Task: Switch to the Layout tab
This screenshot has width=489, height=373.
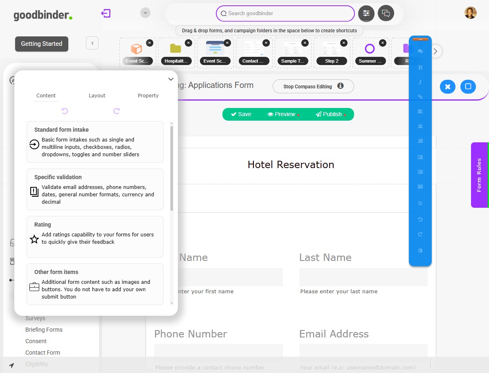Action: (x=97, y=95)
